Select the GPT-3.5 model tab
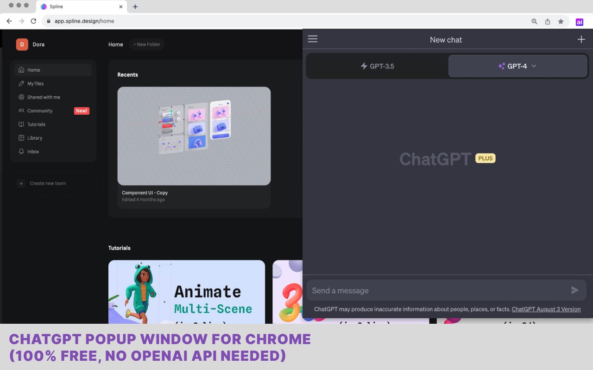The width and height of the screenshot is (593, 370). [377, 66]
